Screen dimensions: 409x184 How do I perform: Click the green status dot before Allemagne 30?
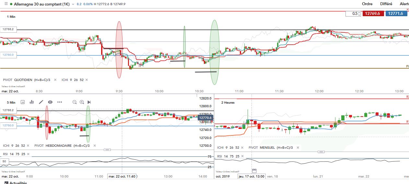click(11, 4)
